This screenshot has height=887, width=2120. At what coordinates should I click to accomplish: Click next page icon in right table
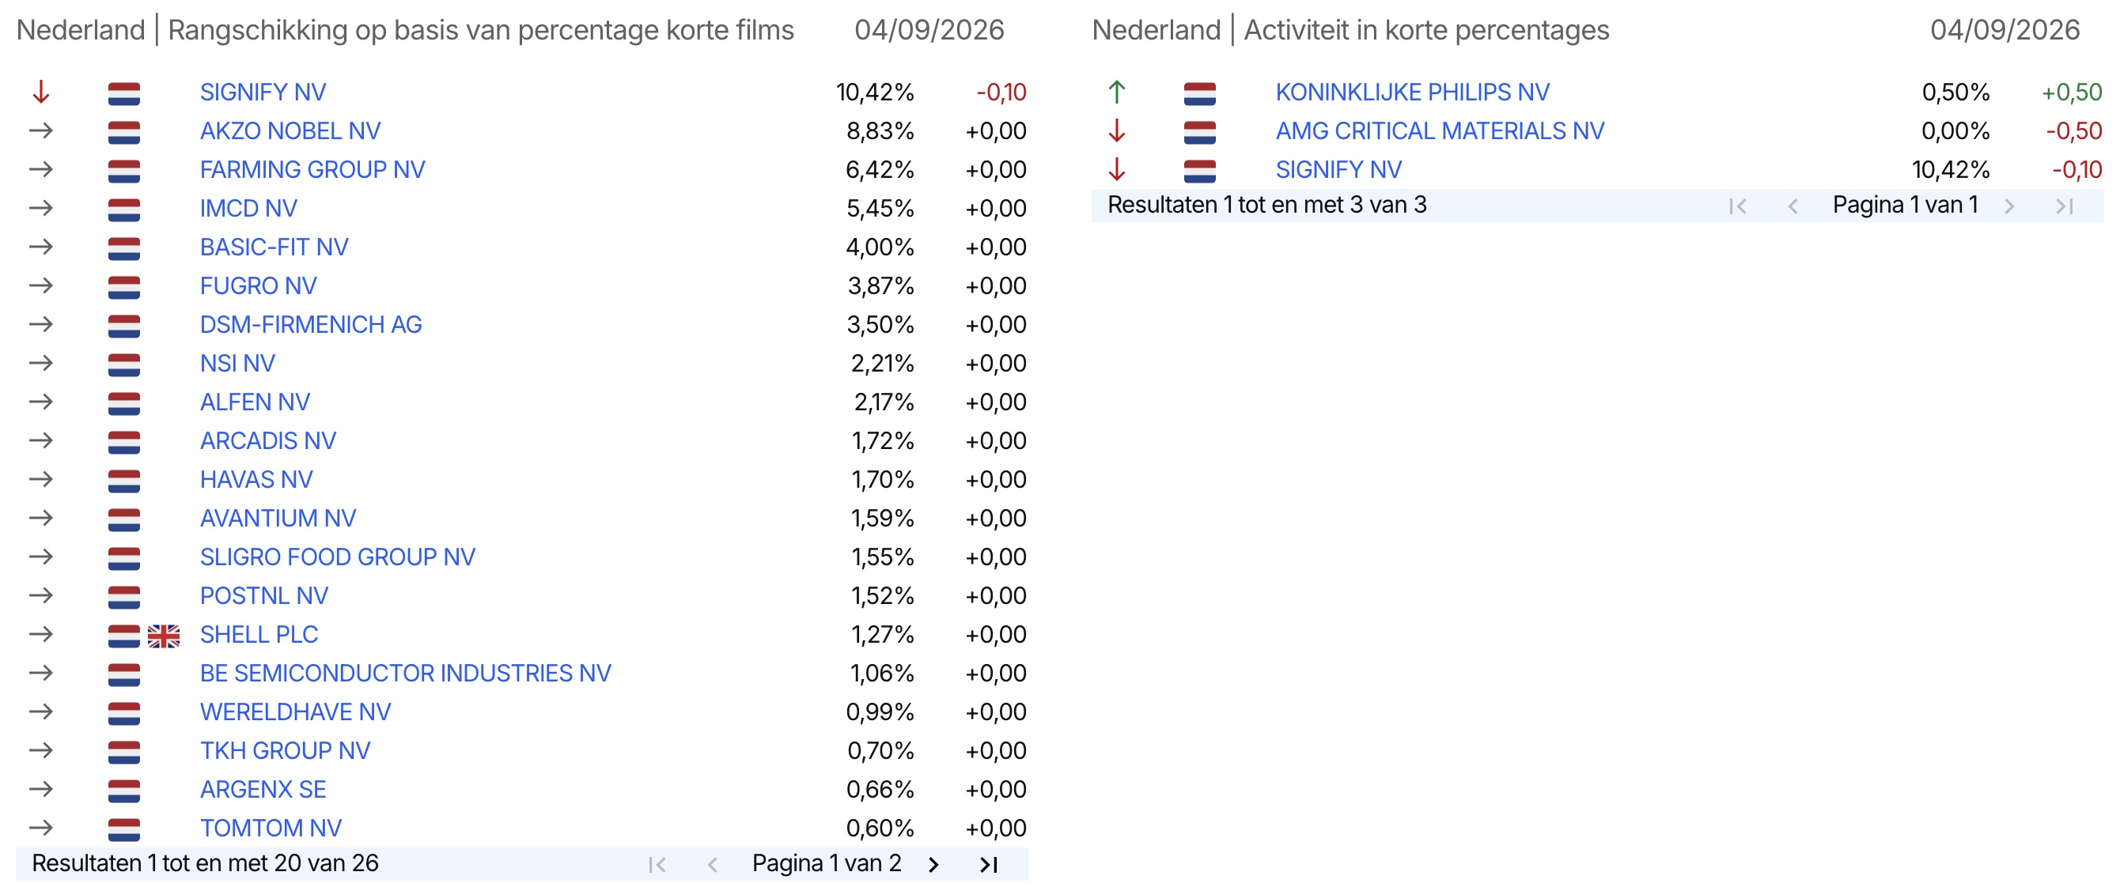(x=2009, y=206)
